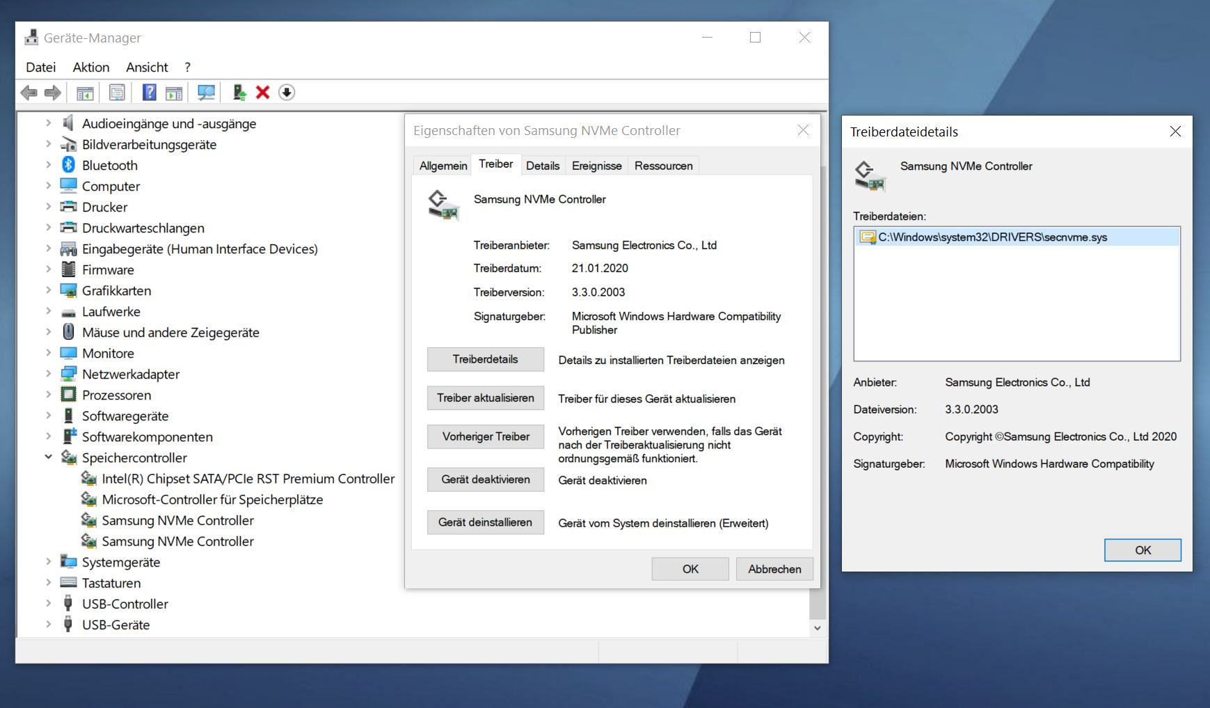Select Intel(R) Chipset SATA/PCIe RST Premium Controller
Image resolution: width=1210 pixels, height=708 pixels.
coord(248,478)
